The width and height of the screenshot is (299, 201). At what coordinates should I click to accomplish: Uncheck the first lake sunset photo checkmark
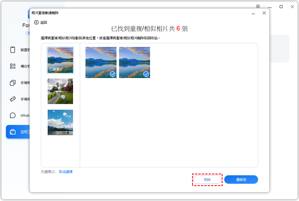tap(113, 74)
